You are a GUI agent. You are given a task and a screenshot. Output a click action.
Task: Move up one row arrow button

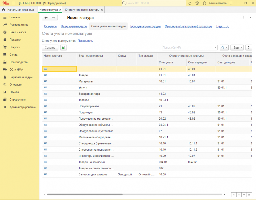239,195
